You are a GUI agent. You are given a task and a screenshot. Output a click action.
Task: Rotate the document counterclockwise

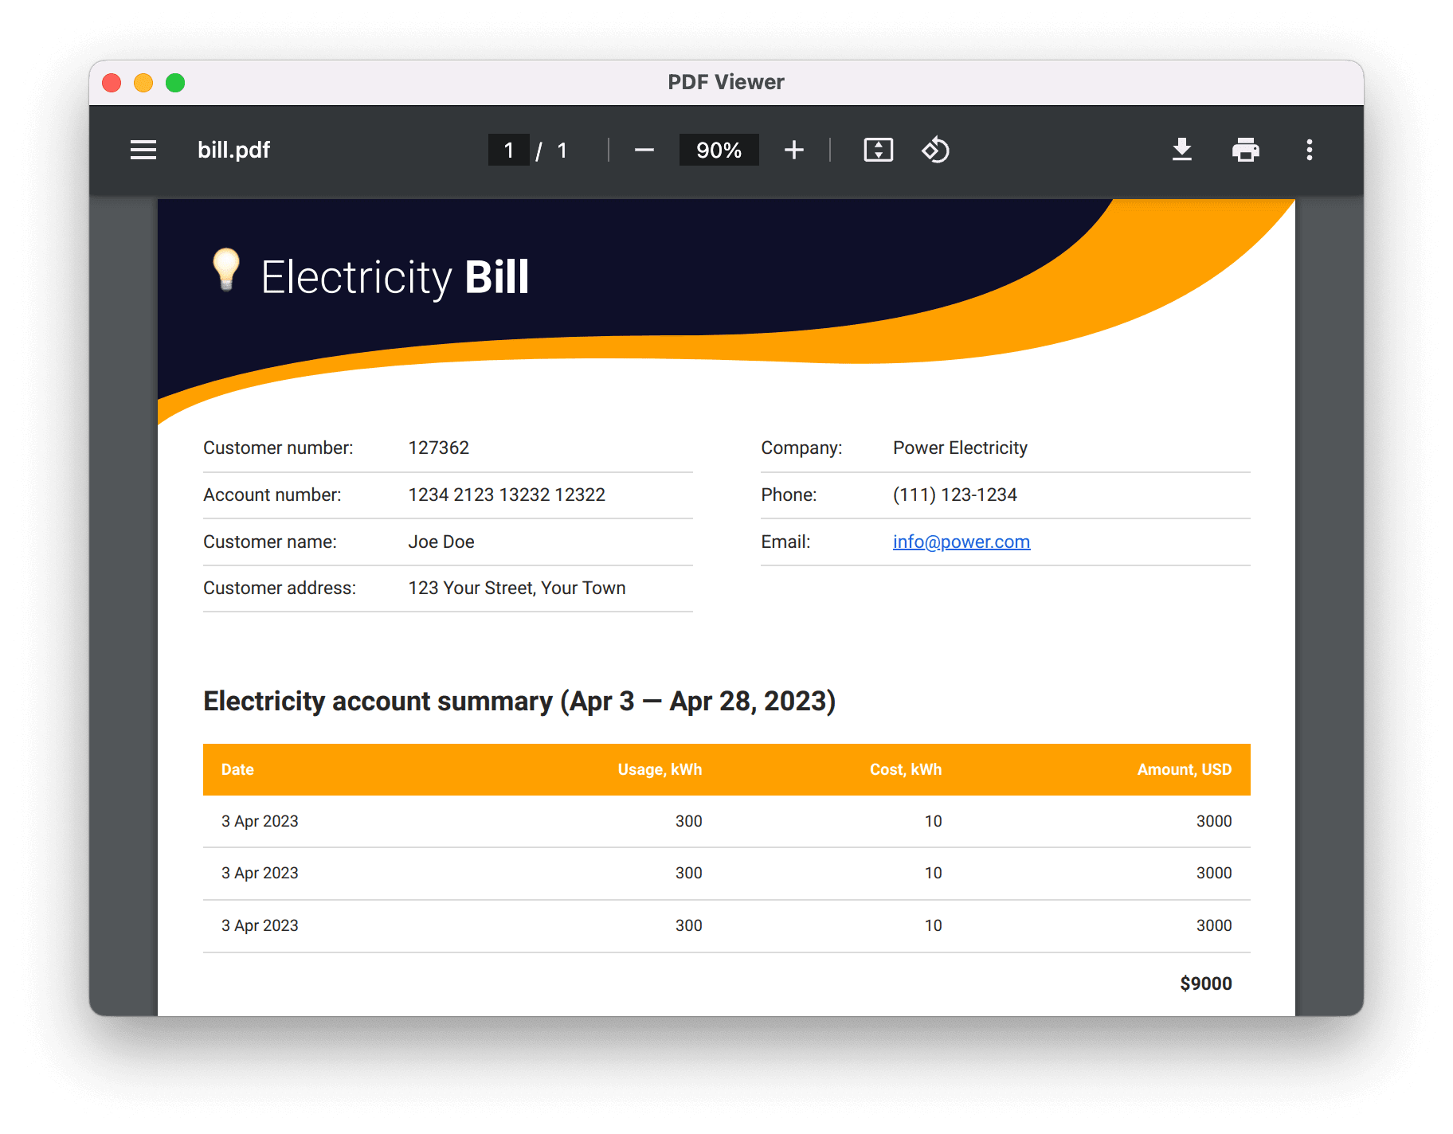pos(936,150)
